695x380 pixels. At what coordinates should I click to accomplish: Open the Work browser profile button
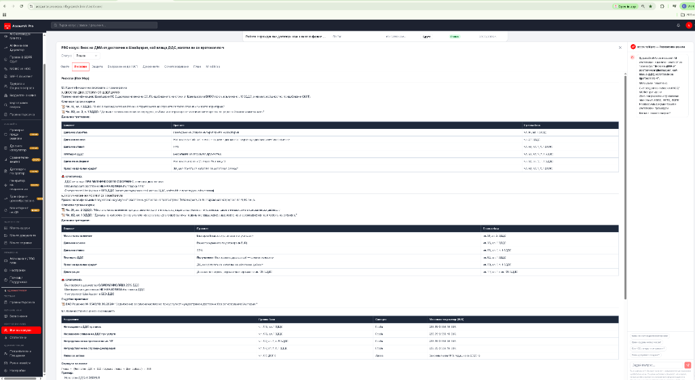coord(688,6)
